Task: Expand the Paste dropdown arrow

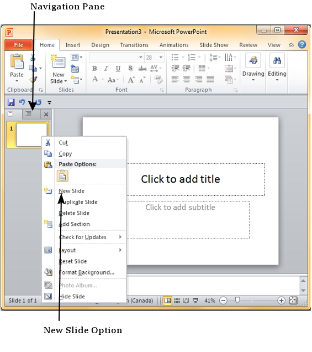Action: point(17,81)
